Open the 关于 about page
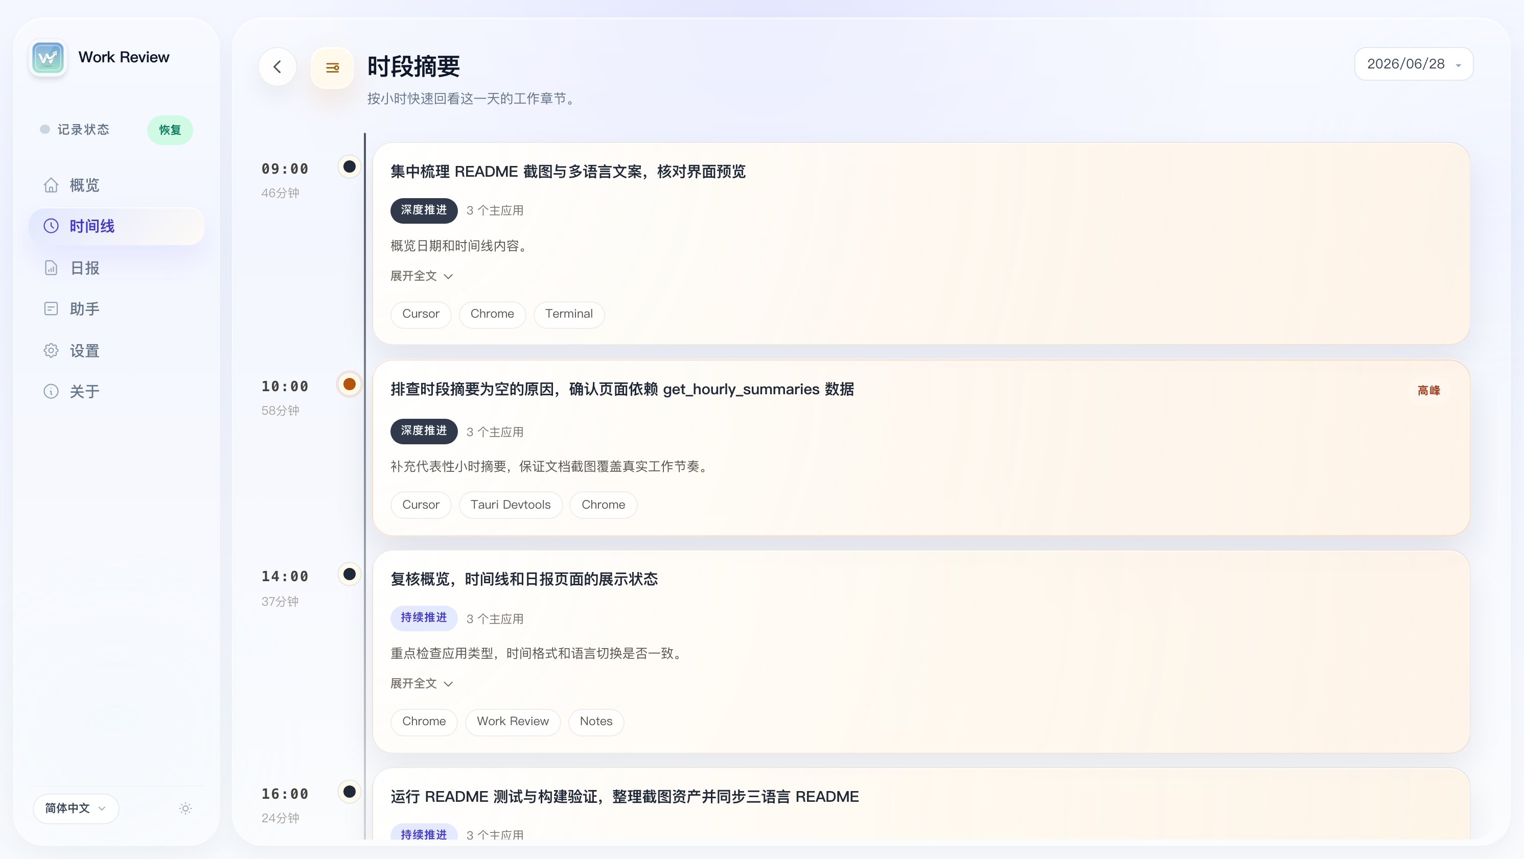Screen dimensions: 1524x859 [117, 391]
